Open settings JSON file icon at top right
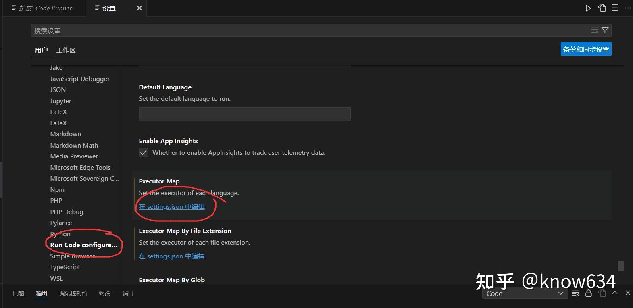 [x=602, y=8]
